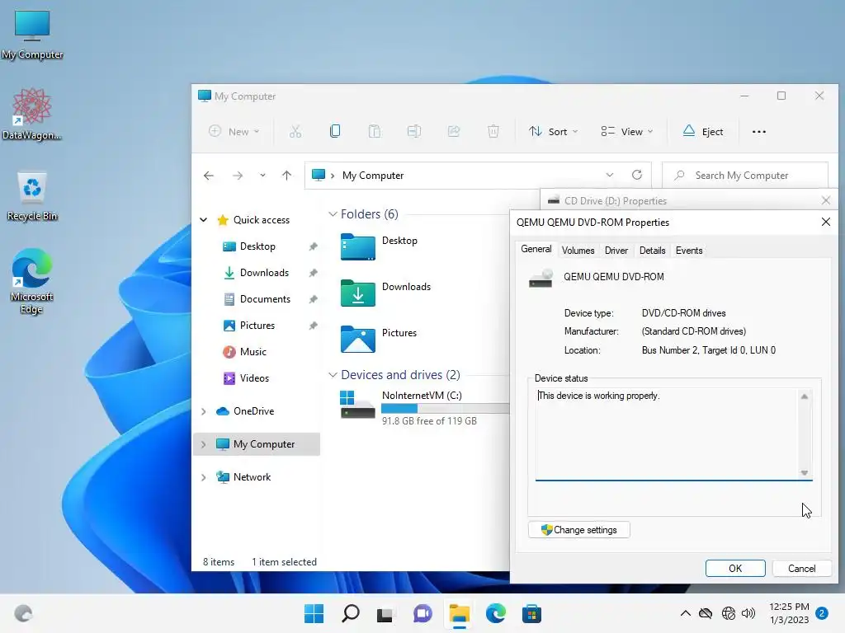
Task: Open taskbar Search
Action: [x=350, y=613]
